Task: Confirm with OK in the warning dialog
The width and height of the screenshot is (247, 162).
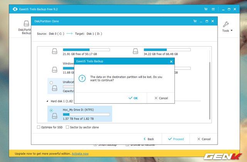Action: point(133,98)
